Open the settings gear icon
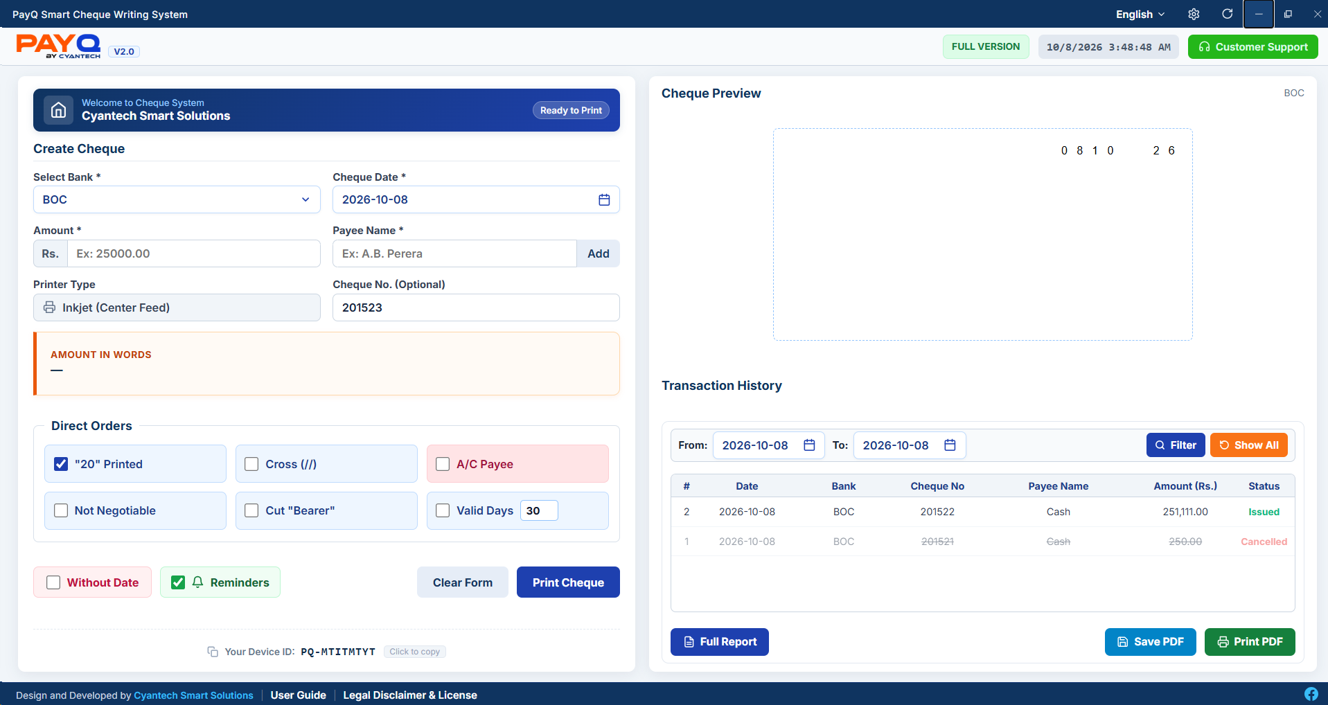 [1194, 14]
